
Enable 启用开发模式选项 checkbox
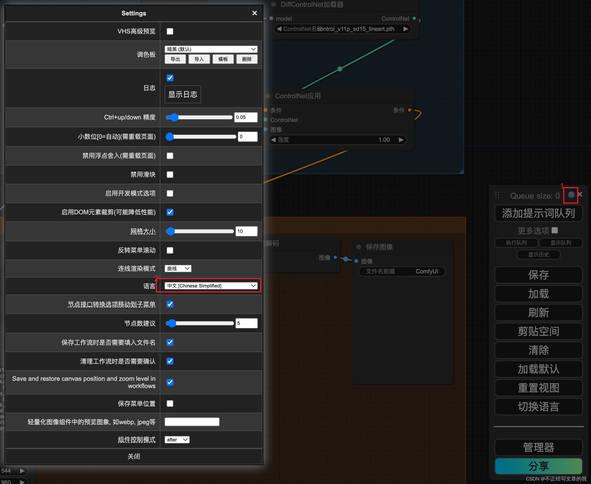click(170, 193)
